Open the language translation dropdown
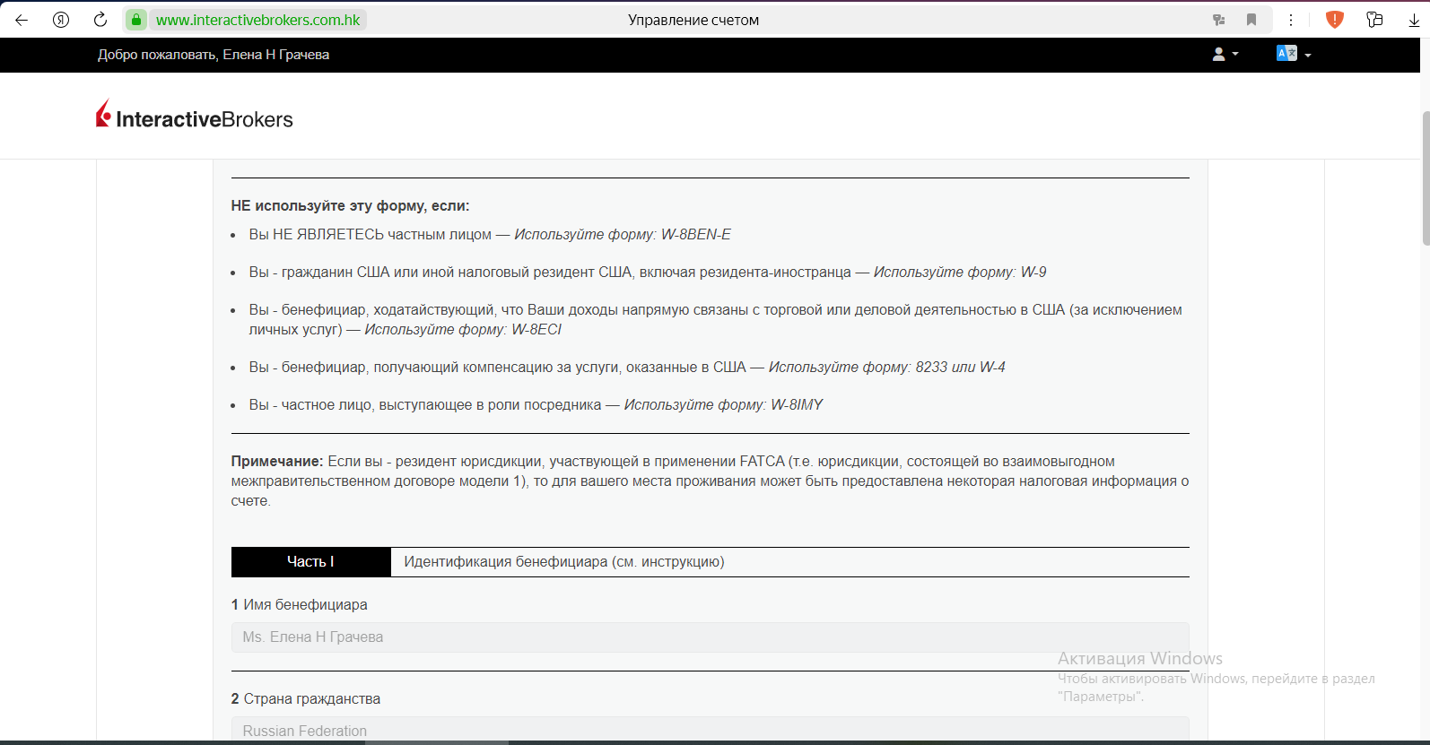Screen dimensions: 1430x745 [1293, 55]
